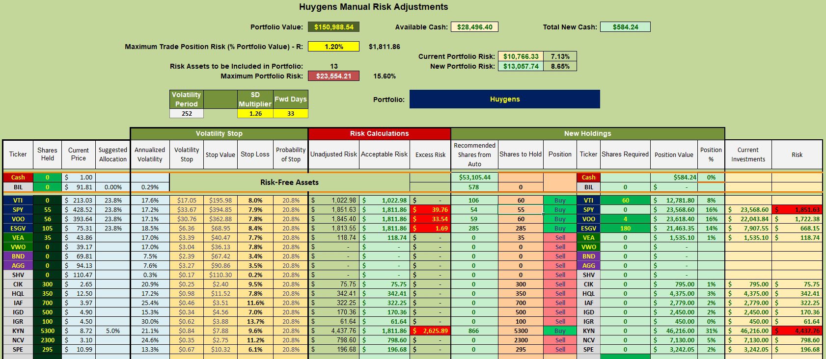Screen dimensions: 826x359
Task: Click the Available Cash value $28,496.40
Action: (474, 27)
